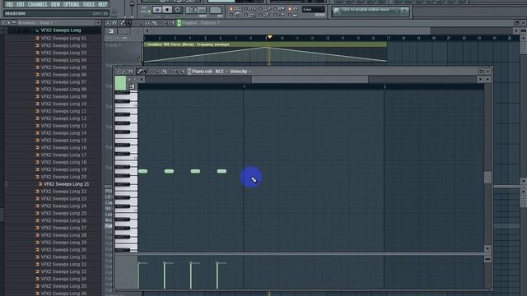The height and width of the screenshot is (296, 527).
Task: Select the piano roll Paint brush tool
Action: click(145, 72)
